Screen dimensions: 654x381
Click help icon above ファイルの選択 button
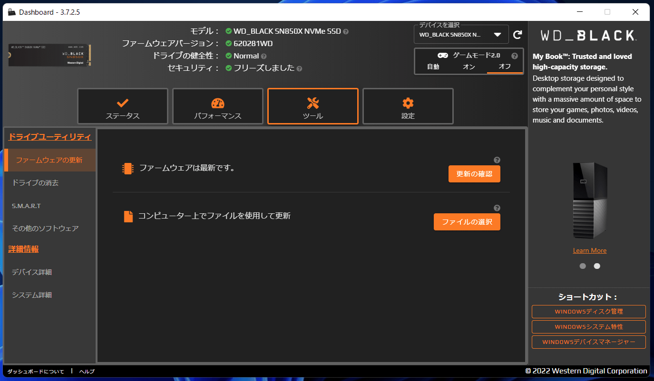coord(497,208)
